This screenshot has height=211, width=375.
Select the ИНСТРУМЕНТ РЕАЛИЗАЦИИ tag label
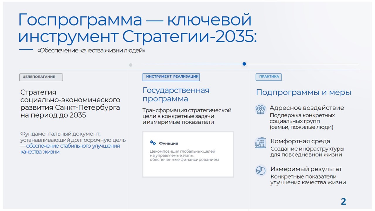point(171,77)
